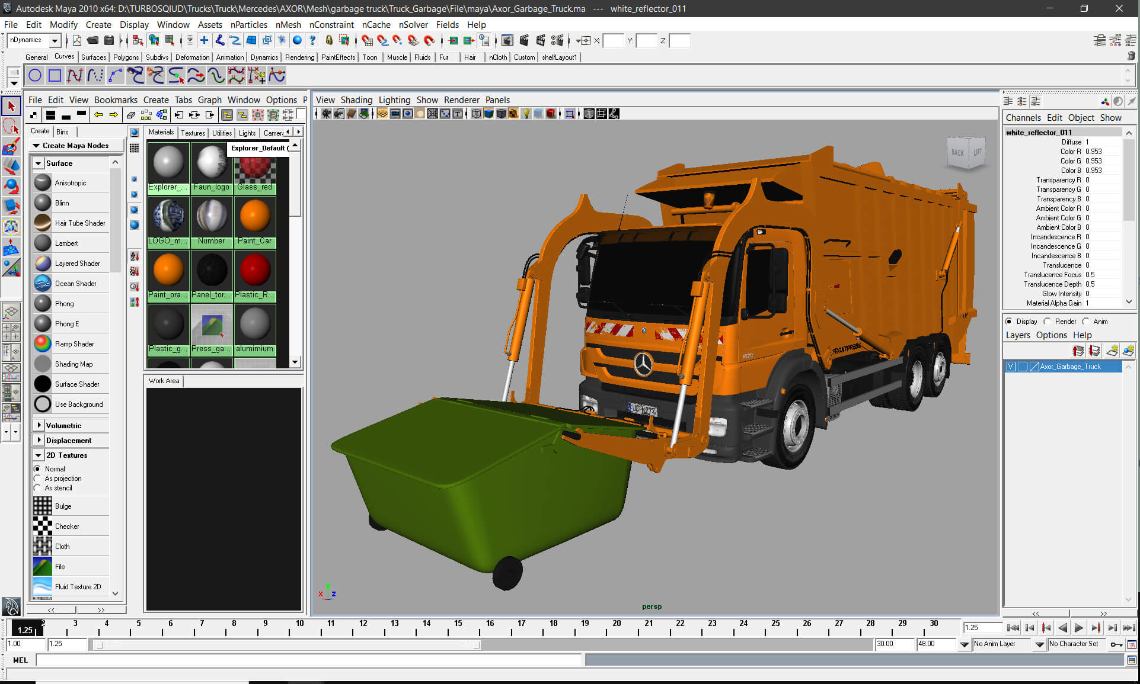The width and height of the screenshot is (1140, 684).
Task: Pick the Select tool arrow in toolbox
Action: click(11, 107)
